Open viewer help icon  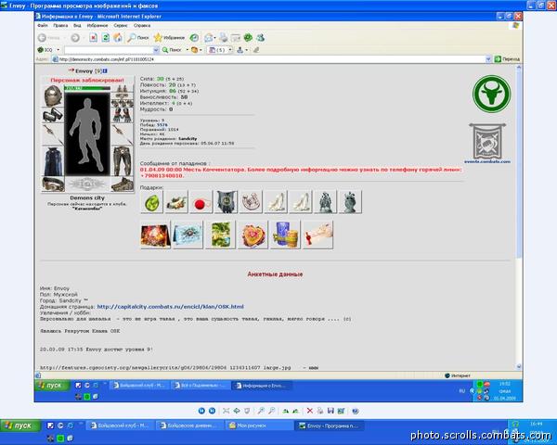tap(356, 411)
